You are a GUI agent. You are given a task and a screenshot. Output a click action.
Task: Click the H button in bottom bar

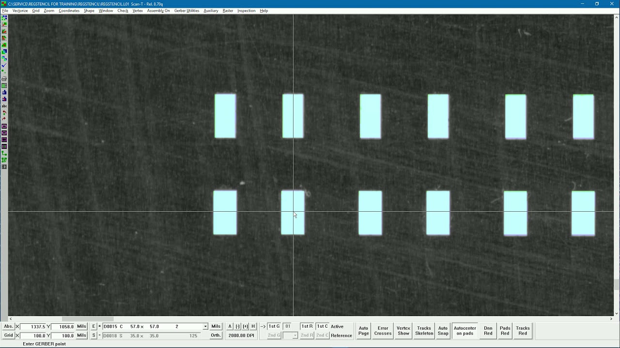tap(253, 326)
